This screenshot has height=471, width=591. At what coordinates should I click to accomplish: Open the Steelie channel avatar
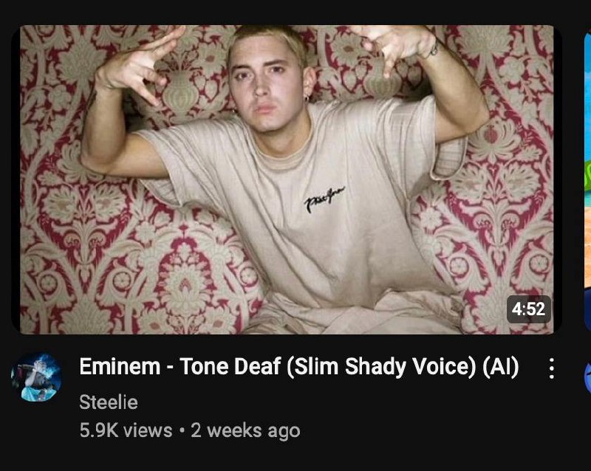pos(36,377)
